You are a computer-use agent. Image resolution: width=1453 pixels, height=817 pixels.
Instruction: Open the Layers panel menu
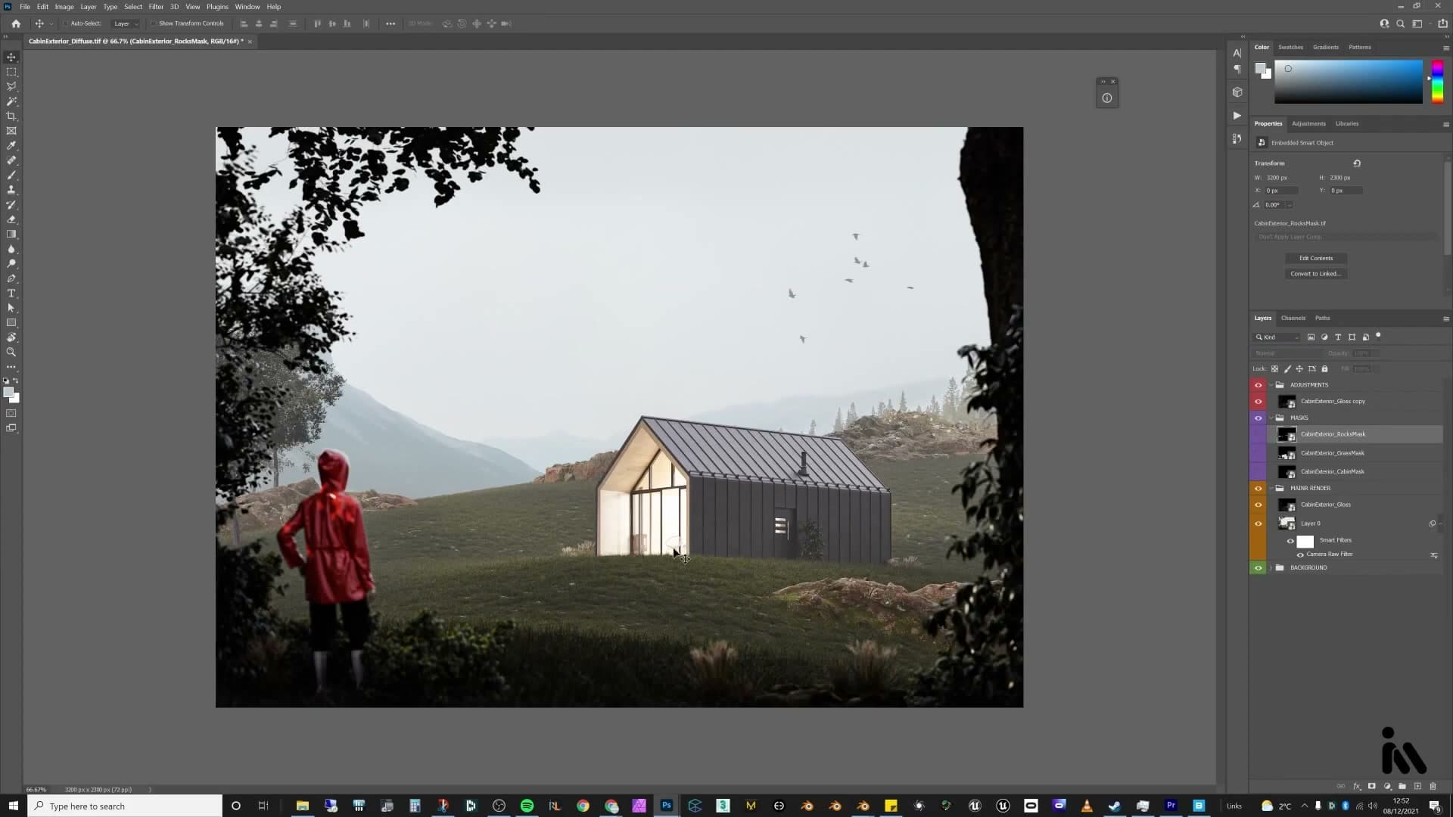1445,318
